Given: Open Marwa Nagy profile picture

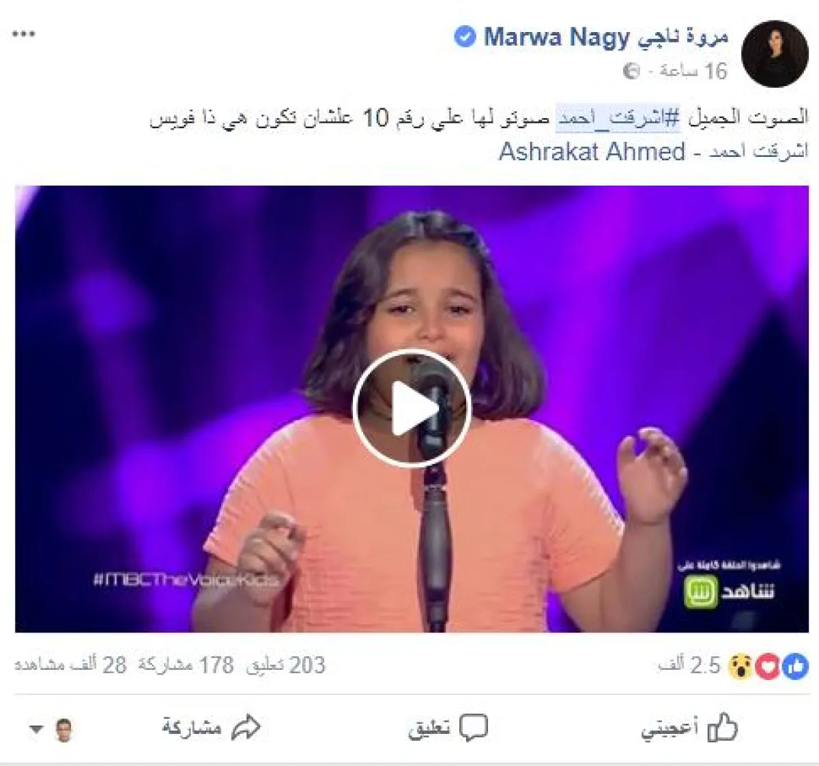Looking at the screenshot, I should (x=775, y=53).
